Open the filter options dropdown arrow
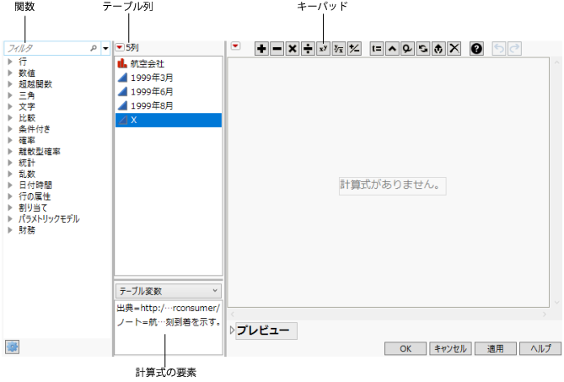Image resolution: width=564 pixels, height=382 pixels. 105,48
